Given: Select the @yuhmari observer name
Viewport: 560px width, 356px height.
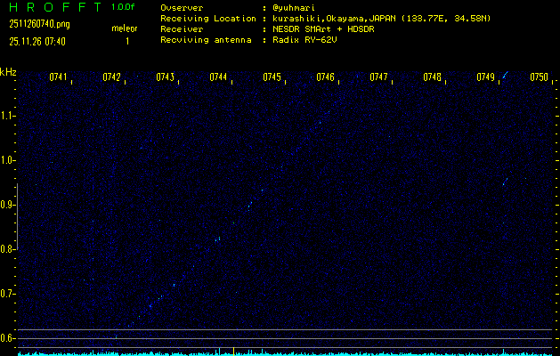Looking at the screenshot, I should (295, 7).
